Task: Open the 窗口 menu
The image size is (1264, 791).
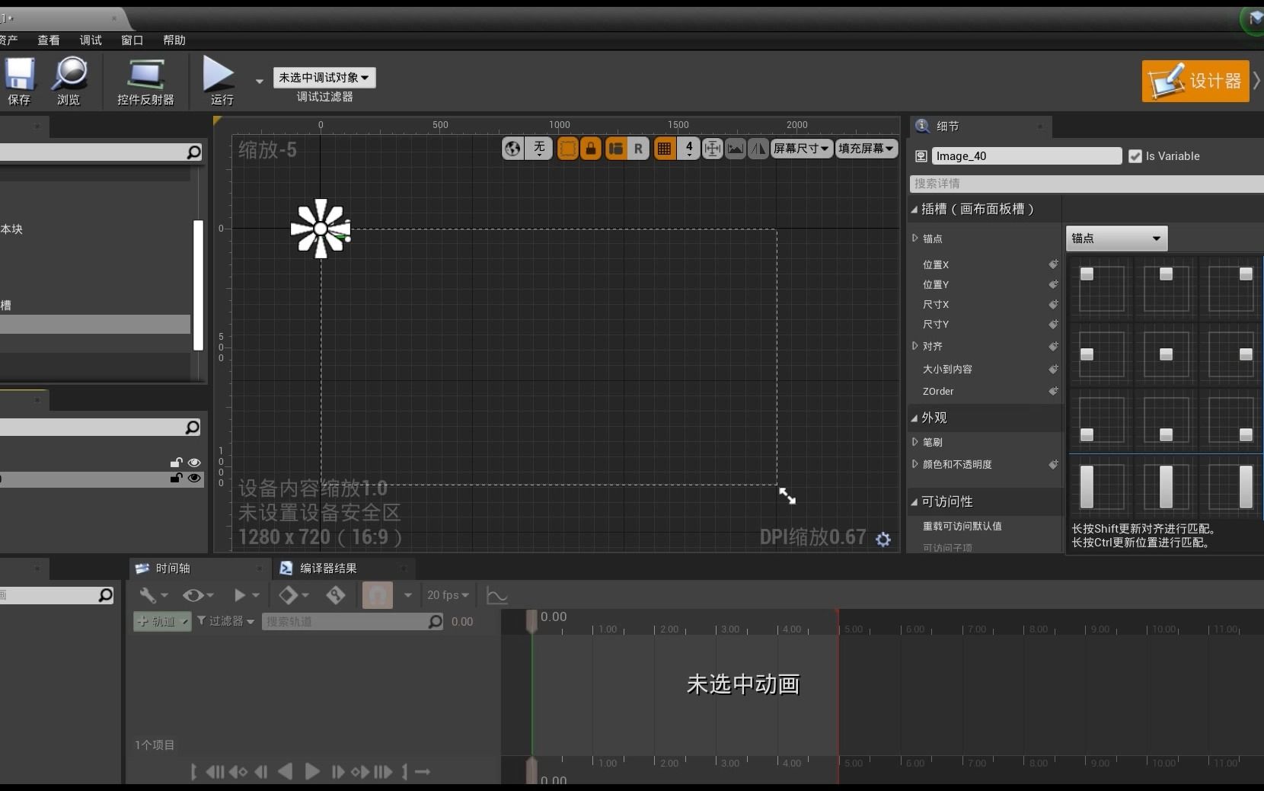Action: point(132,40)
